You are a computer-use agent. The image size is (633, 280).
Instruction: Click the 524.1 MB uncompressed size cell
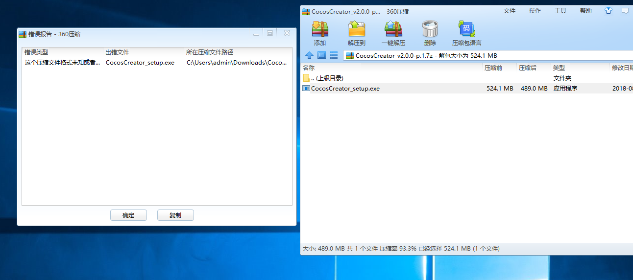pyautogui.click(x=500, y=89)
